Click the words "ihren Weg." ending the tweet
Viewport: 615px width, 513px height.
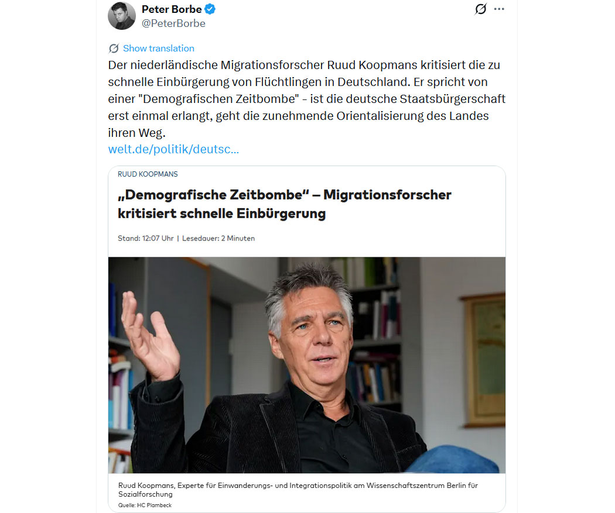pyautogui.click(x=137, y=133)
